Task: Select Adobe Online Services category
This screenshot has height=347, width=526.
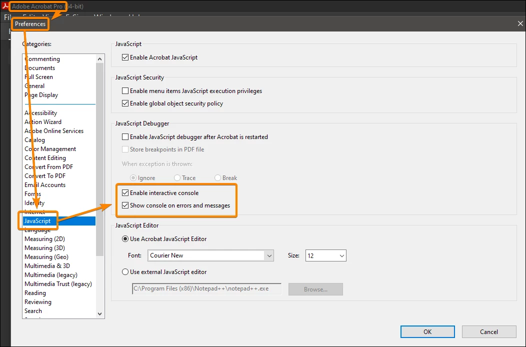Action: tap(54, 131)
